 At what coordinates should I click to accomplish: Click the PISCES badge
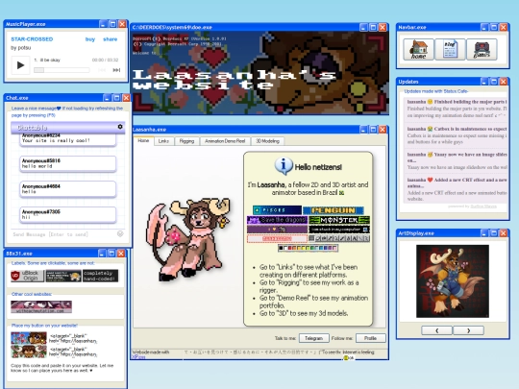pos(277,210)
